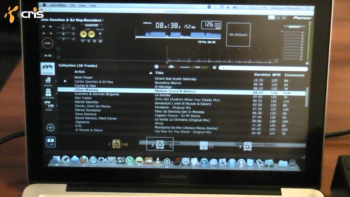The image size is (350, 197).
Task: Click hot cue B button
Action: coord(63,34)
